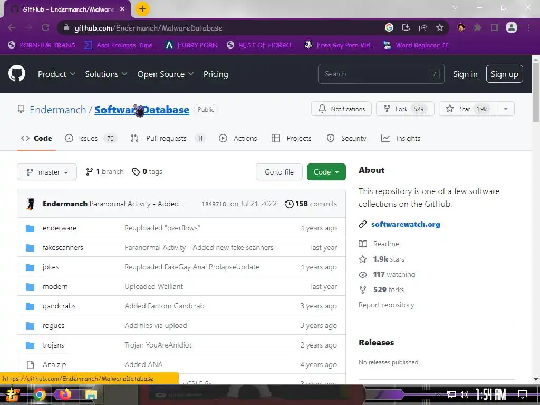Viewport: 540px width, 405px height.
Task: Open the Insights tab
Action: pos(401,138)
